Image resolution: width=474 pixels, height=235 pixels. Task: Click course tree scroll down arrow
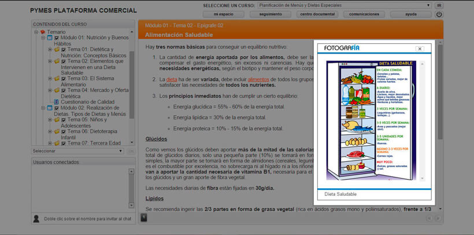[131, 142]
